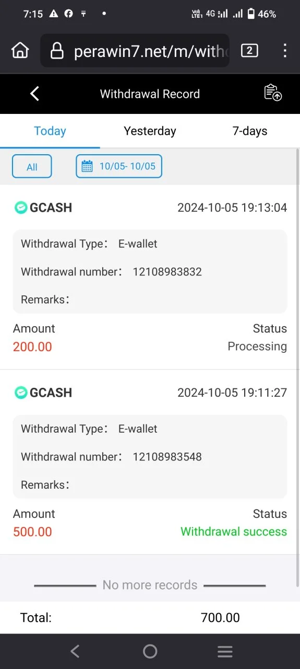Switch to the Yesterday tab

click(x=150, y=131)
